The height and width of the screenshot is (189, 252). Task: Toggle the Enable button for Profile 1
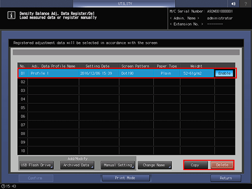(224, 73)
